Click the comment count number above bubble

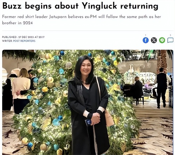170,35
